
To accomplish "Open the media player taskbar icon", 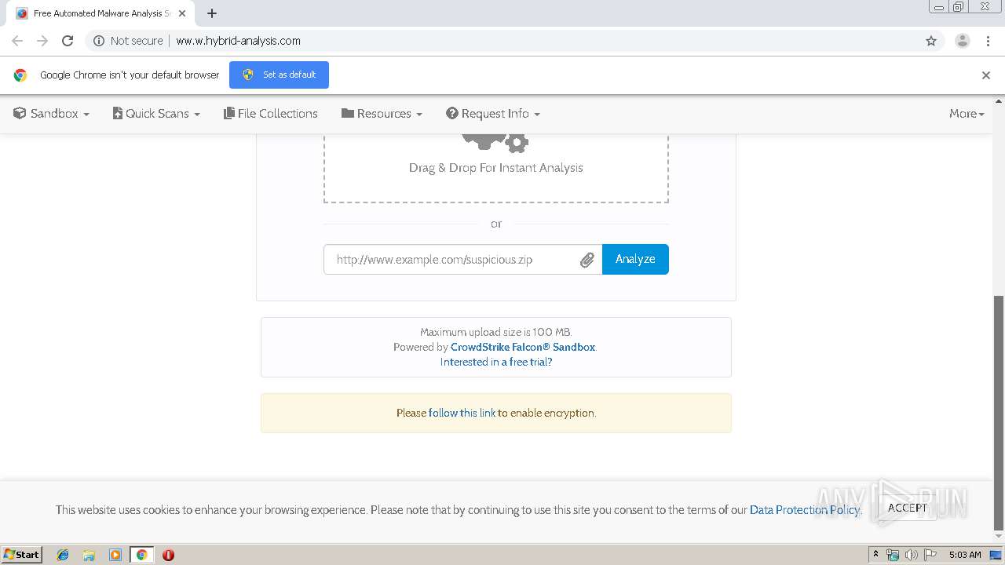I will point(115,555).
